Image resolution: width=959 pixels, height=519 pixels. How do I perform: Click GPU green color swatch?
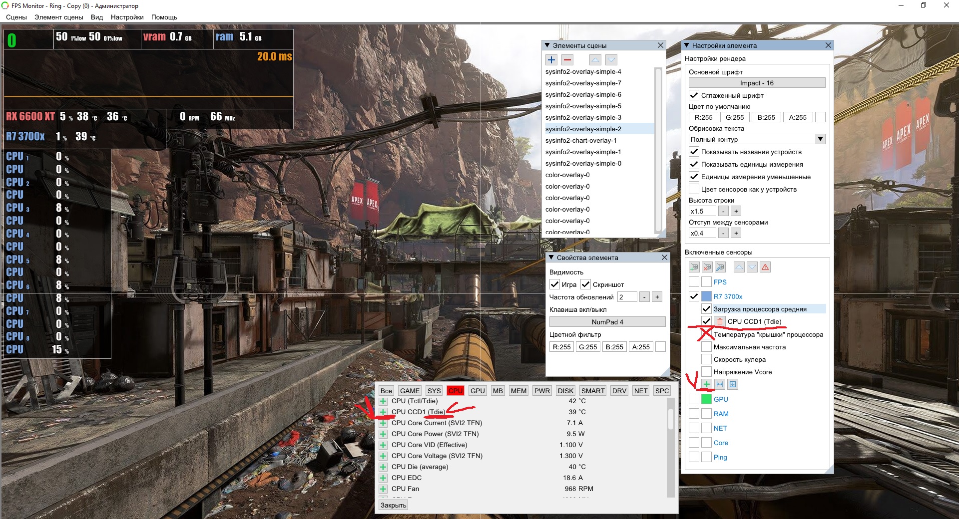[706, 399]
